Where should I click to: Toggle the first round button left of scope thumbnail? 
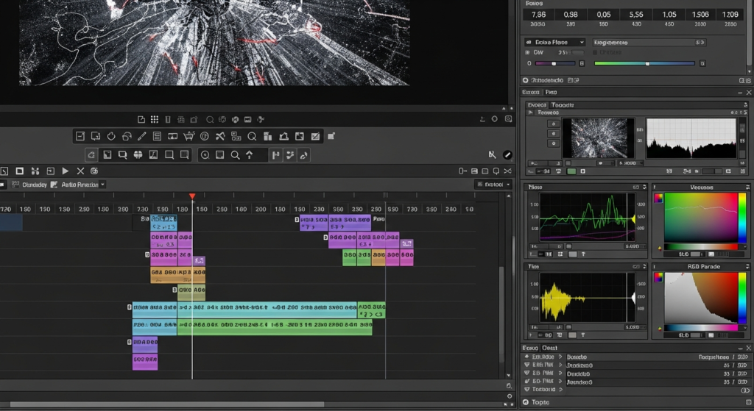(x=552, y=124)
